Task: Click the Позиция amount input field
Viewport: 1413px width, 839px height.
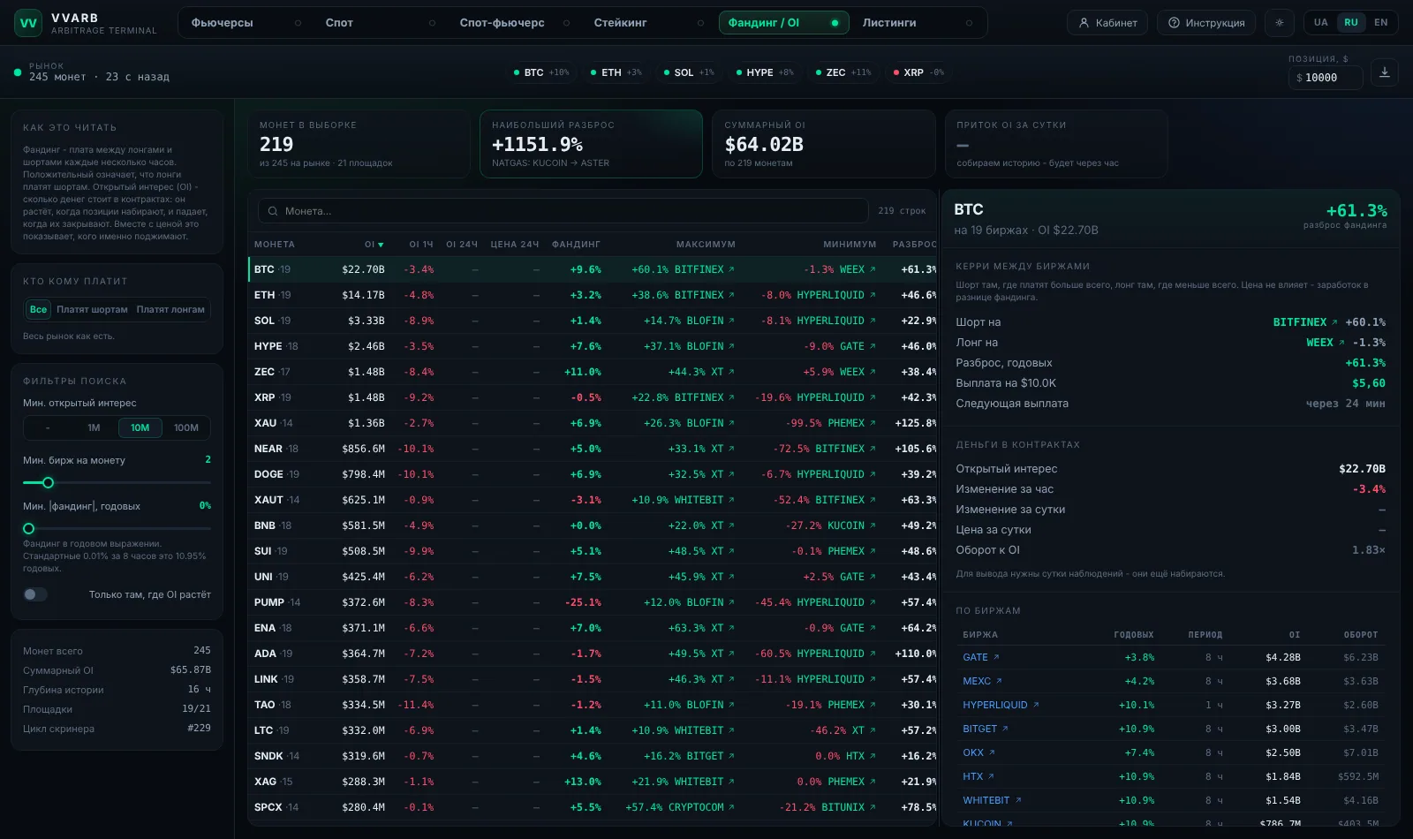Action: pos(1325,78)
